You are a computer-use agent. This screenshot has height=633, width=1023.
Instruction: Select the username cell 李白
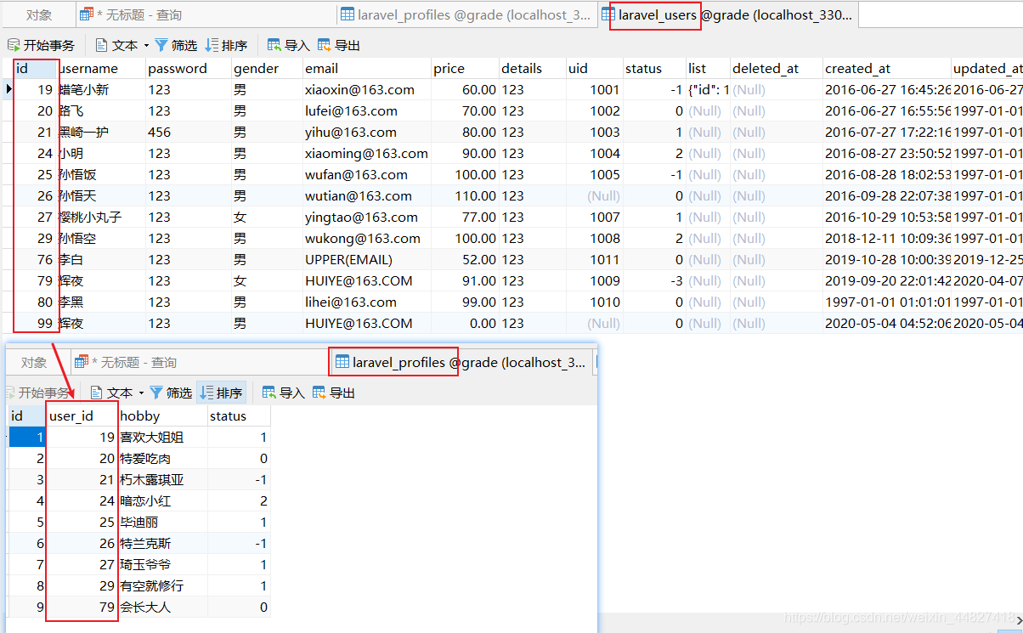[101, 259]
